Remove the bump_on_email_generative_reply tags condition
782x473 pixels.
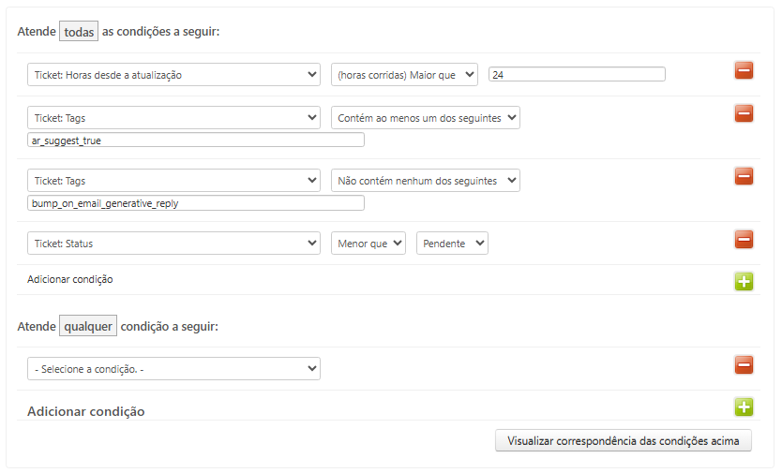744,176
